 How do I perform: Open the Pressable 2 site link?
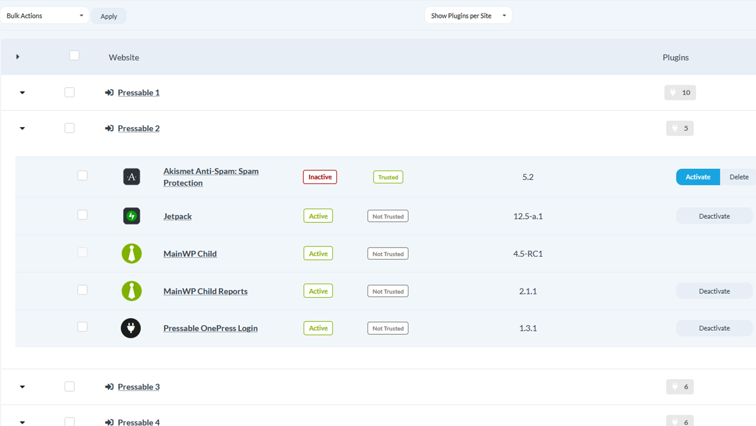coord(138,128)
